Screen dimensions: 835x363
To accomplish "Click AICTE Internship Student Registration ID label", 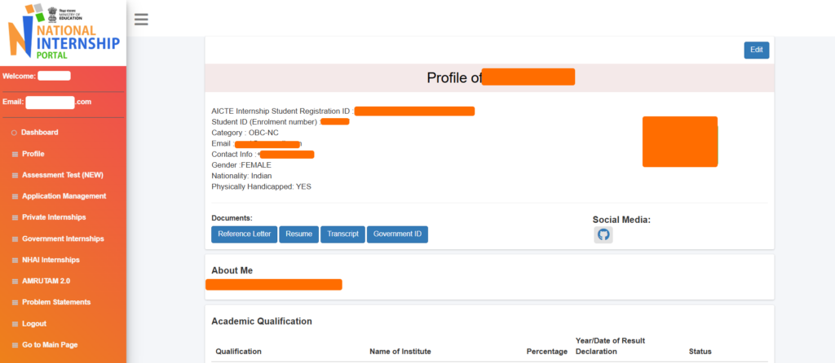I will pos(282,111).
